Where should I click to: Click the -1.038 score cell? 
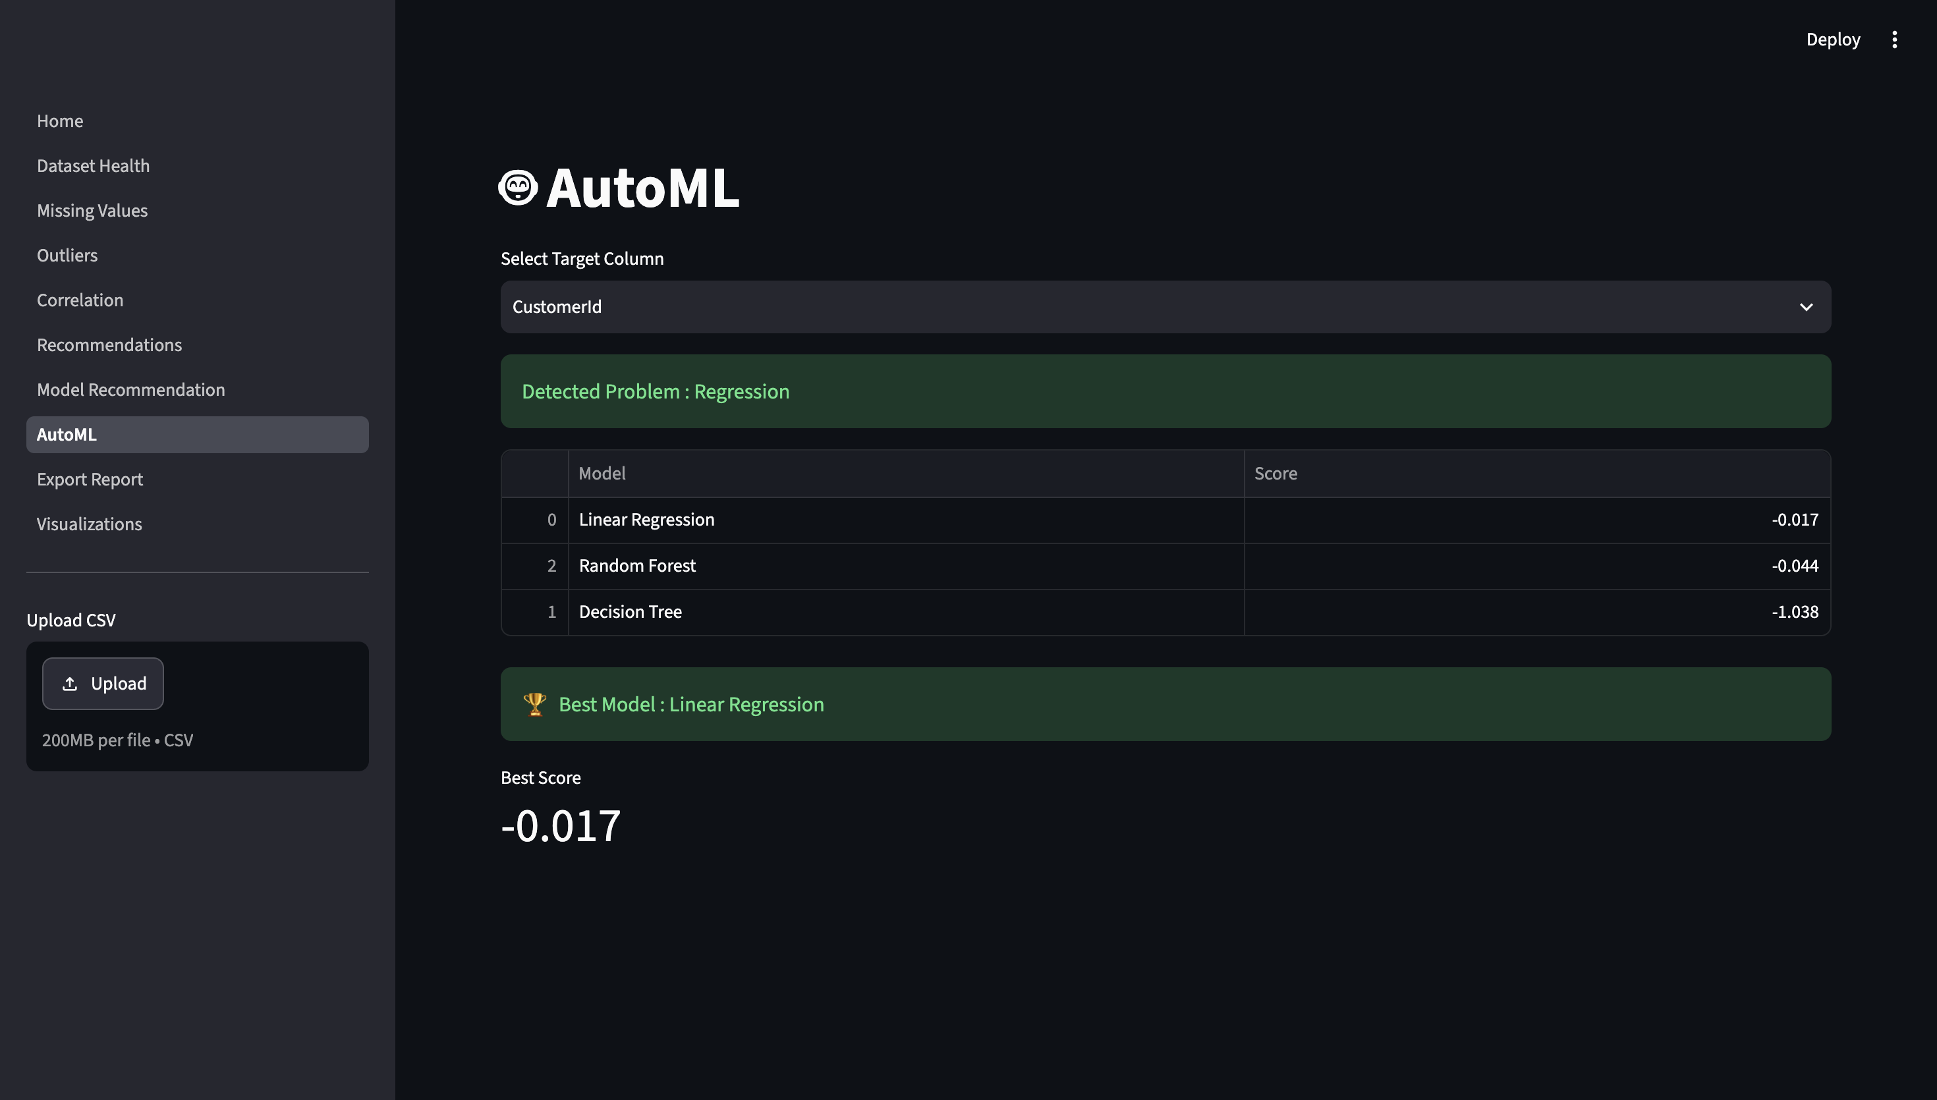(x=1537, y=612)
